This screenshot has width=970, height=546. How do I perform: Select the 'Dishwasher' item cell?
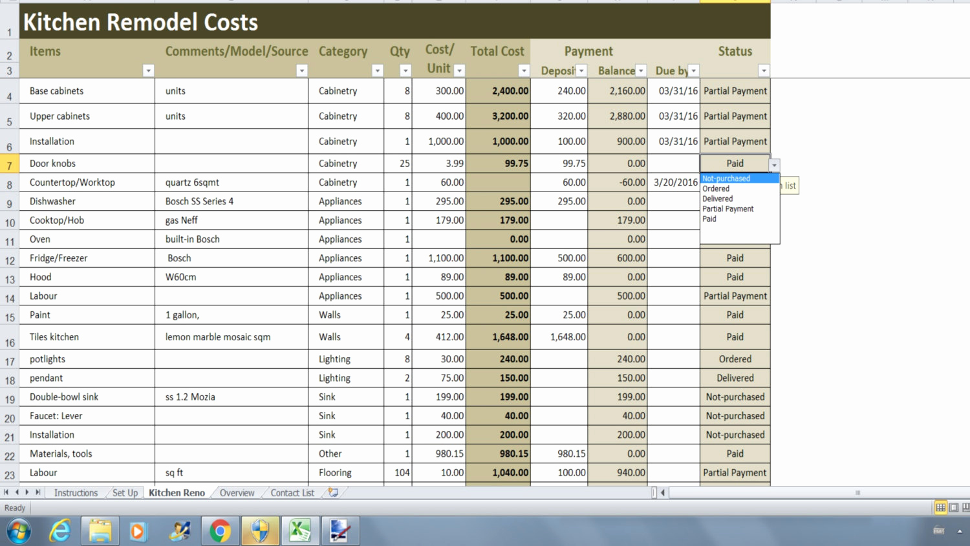point(87,201)
